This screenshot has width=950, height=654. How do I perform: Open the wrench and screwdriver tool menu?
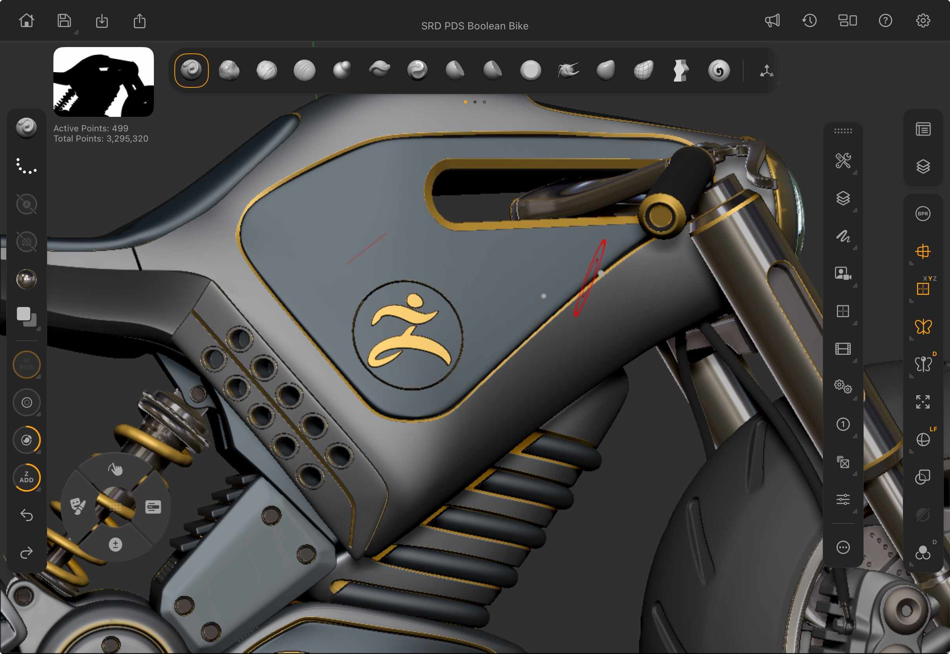point(843,161)
